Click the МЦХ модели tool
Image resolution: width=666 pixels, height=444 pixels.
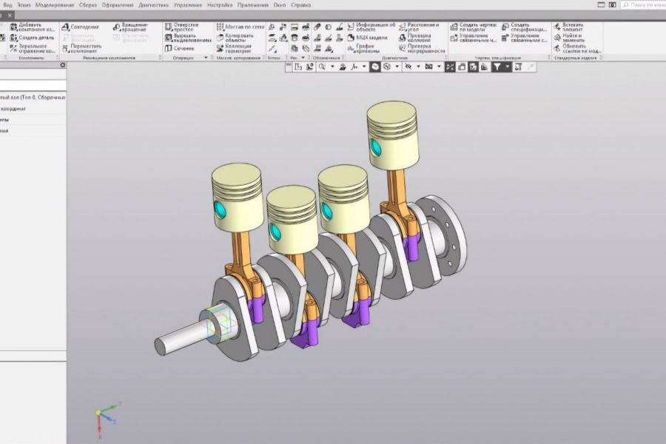367,38
